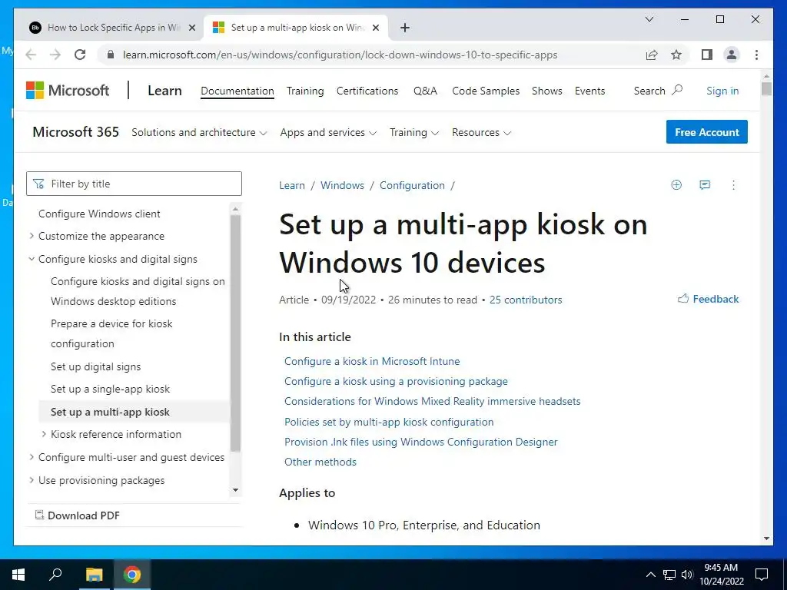Close the 'Set up a multi-app kiosk' tab
The width and height of the screenshot is (787, 590).
[375, 28]
